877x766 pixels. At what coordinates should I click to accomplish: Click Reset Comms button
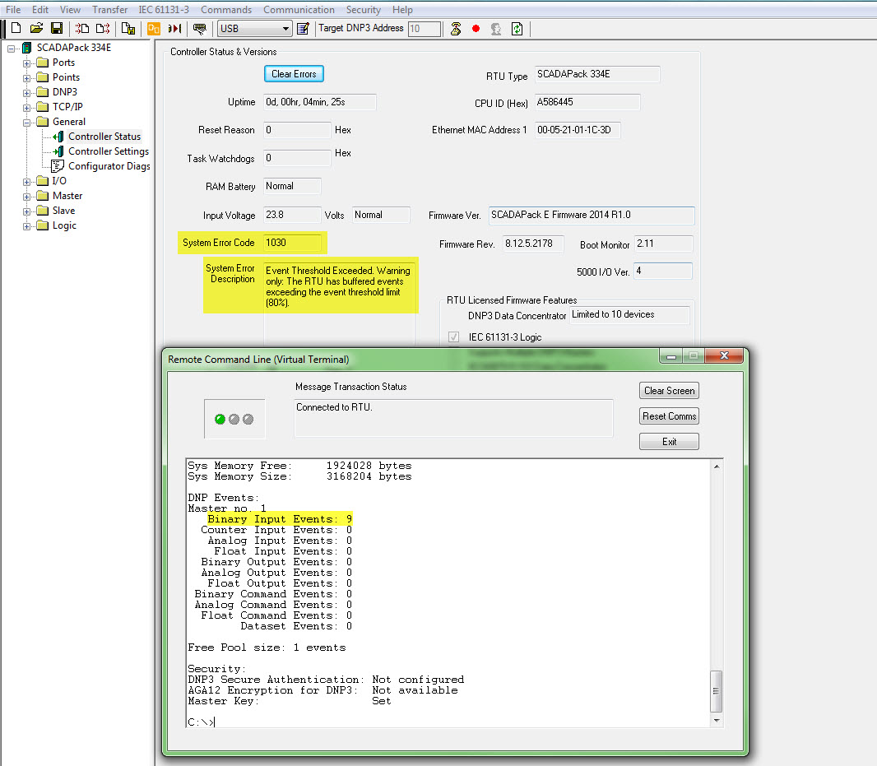point(669,416)
